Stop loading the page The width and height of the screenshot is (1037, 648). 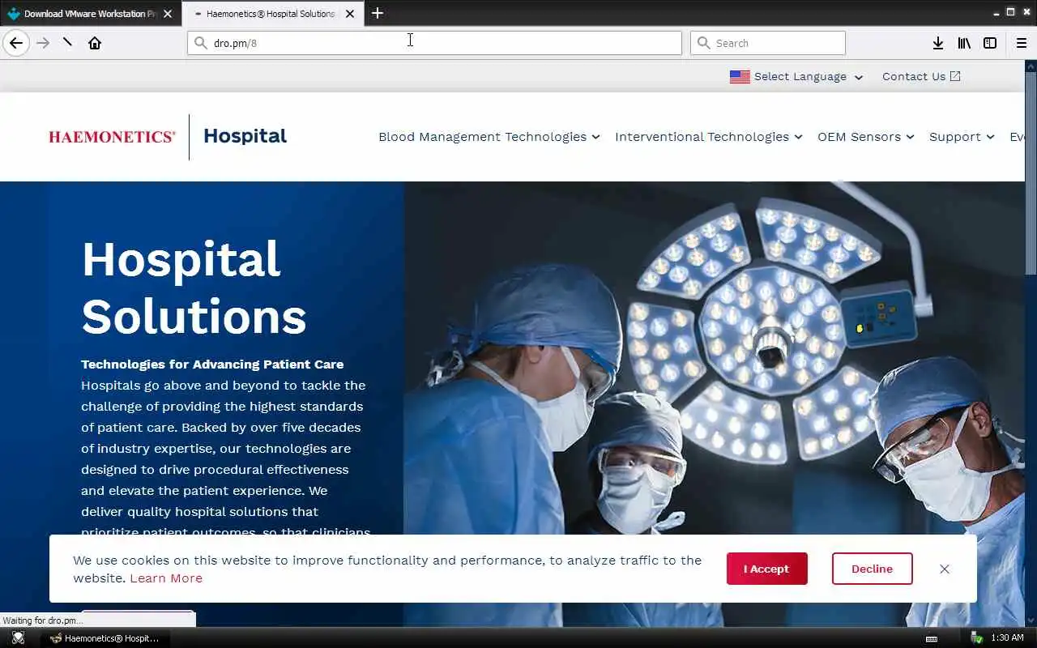(x=68, y=43)
